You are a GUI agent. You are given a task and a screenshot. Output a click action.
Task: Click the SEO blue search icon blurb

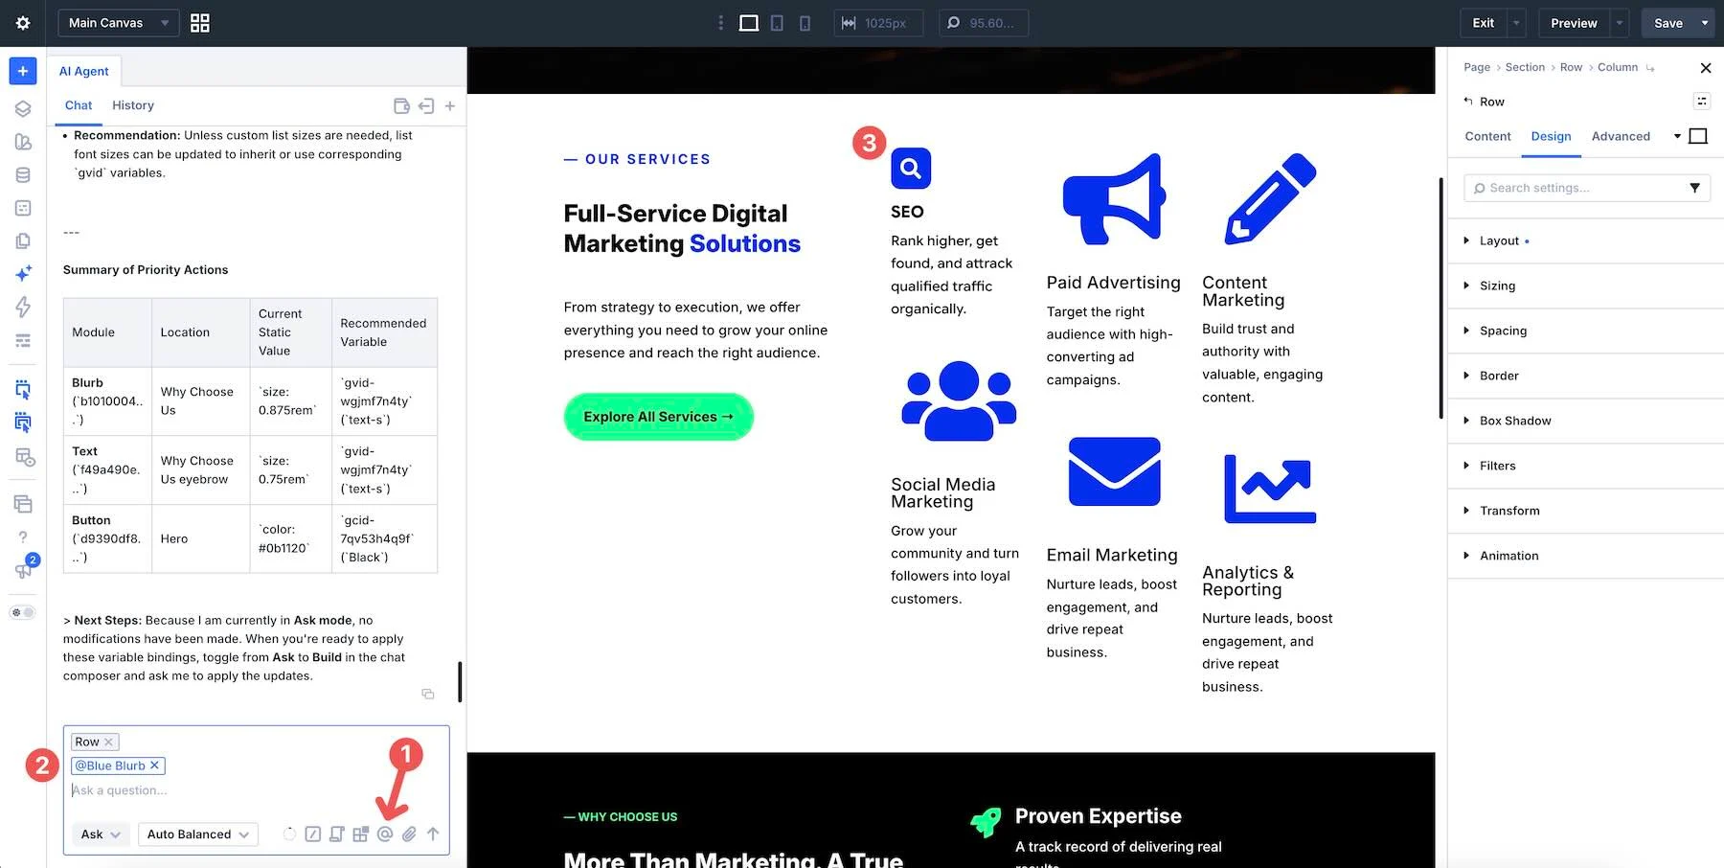(911, 169)
